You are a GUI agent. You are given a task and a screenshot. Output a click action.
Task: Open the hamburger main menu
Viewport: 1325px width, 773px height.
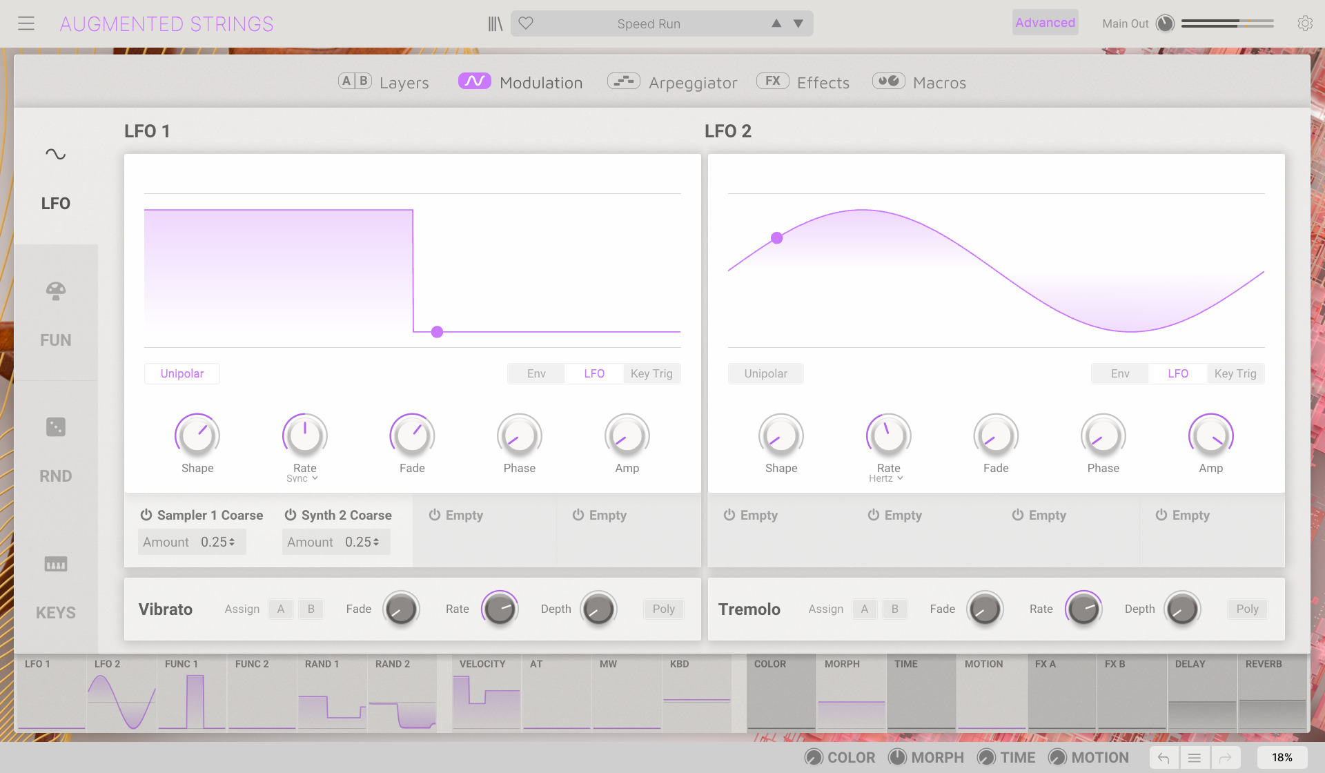click(26, 23)
